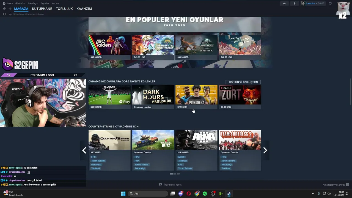352x198 pixels.
Task: Show hidden system tray icons
Action: point(313,194)
